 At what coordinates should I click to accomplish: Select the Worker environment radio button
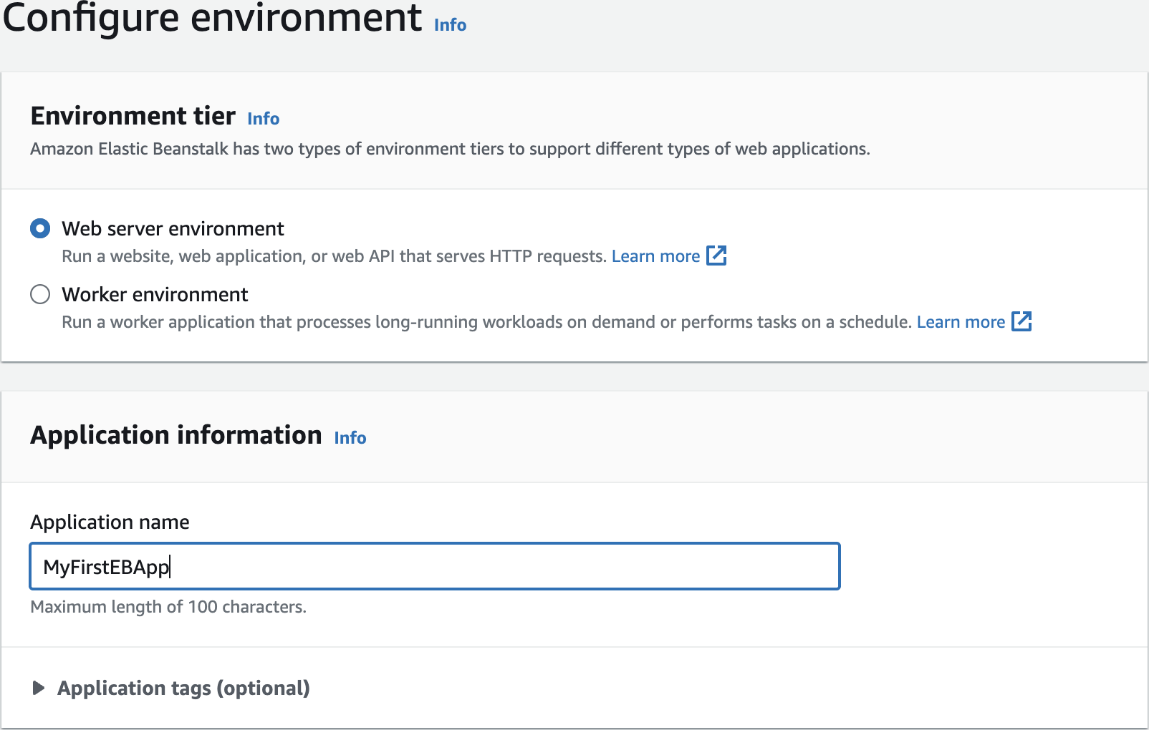tap(40, 294)
